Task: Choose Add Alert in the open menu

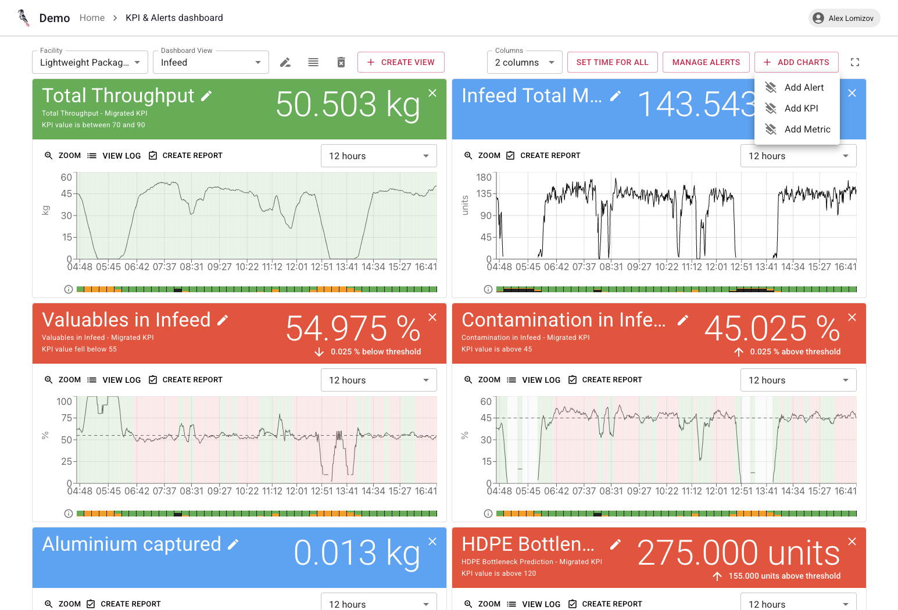Action: click(804, 87)
